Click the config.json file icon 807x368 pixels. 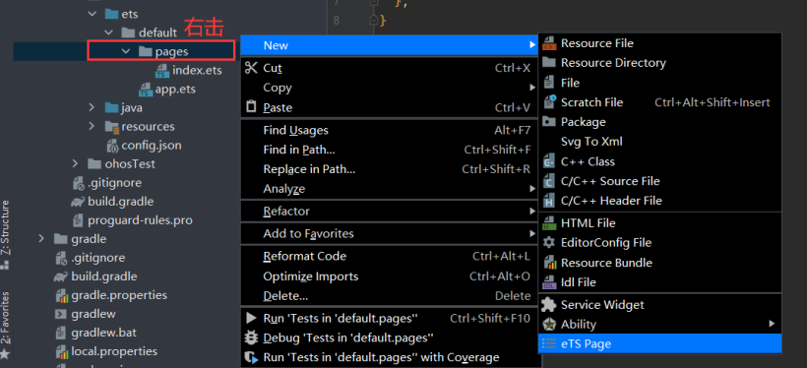tap(113, 146)
